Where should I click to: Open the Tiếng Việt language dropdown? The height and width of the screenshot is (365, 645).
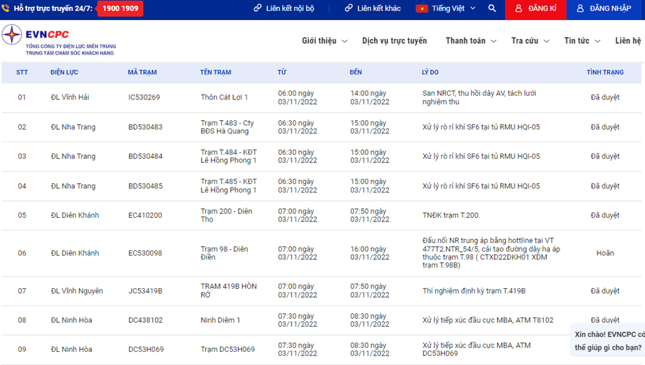[x=455, y=9]
